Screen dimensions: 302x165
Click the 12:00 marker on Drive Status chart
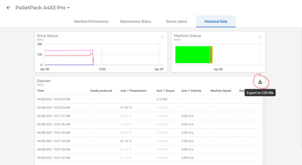[x=102, y=69]
